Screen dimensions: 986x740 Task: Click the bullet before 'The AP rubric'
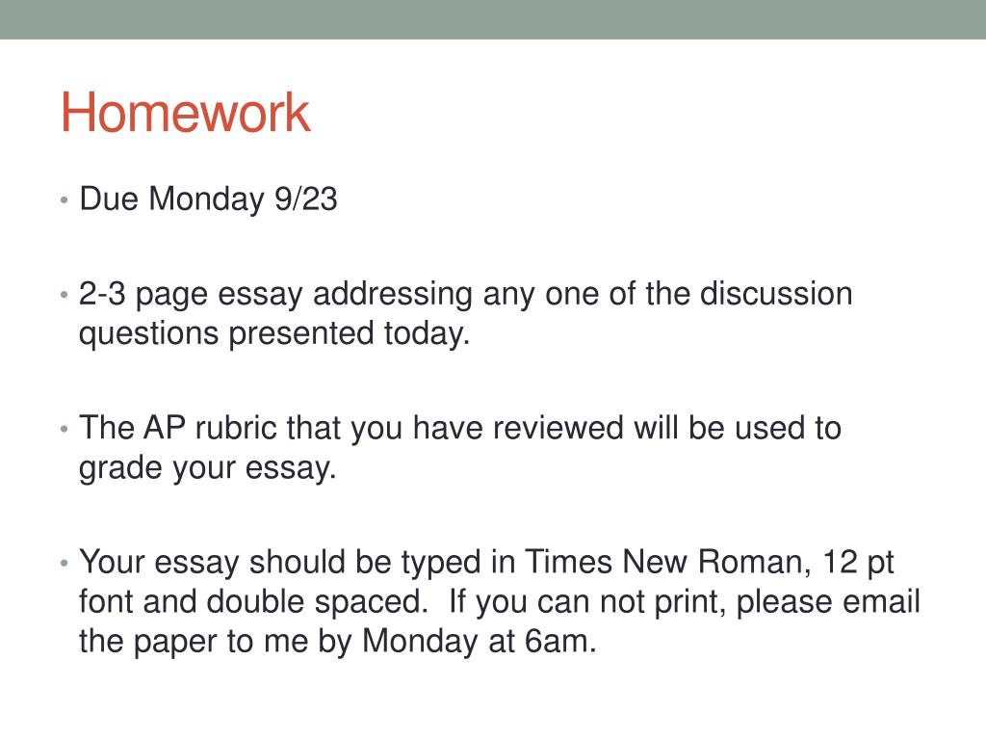[65, 429]
